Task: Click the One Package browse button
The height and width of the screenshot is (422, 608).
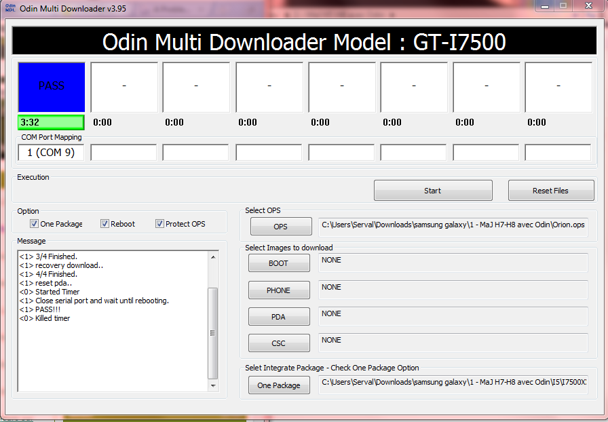Action: [x=279, y=385]
